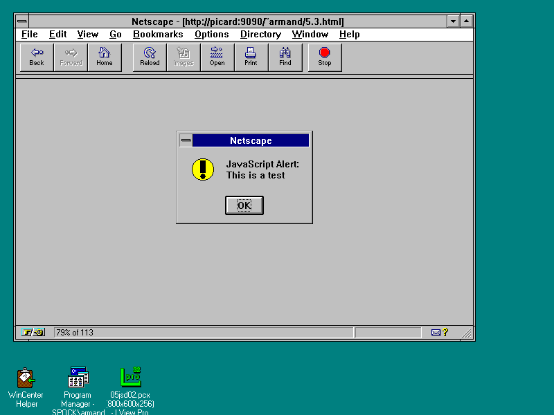
Task: Click the Open location toolbar icon
Action: click(217, 57)
